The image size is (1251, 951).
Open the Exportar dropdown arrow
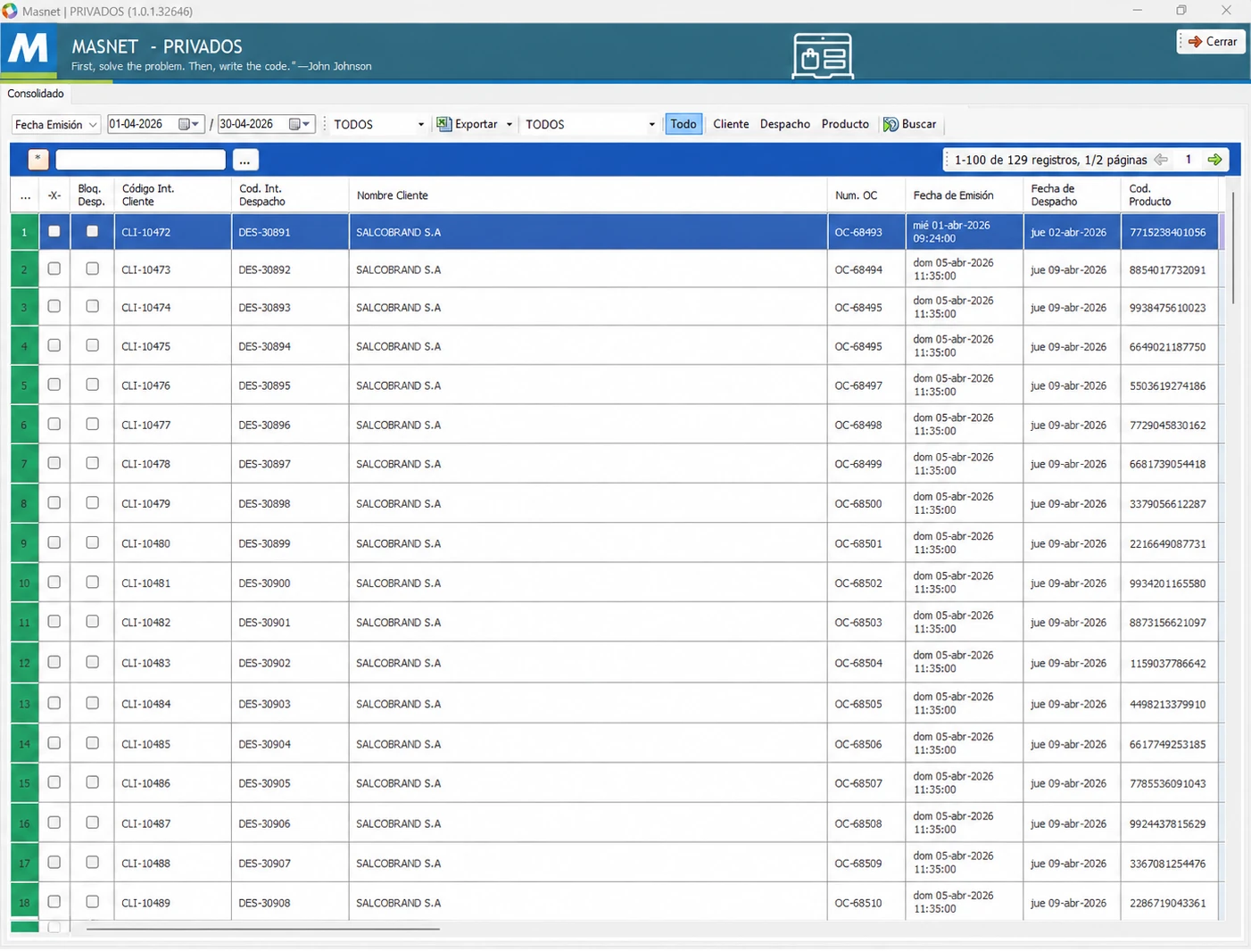pos(509,125)
